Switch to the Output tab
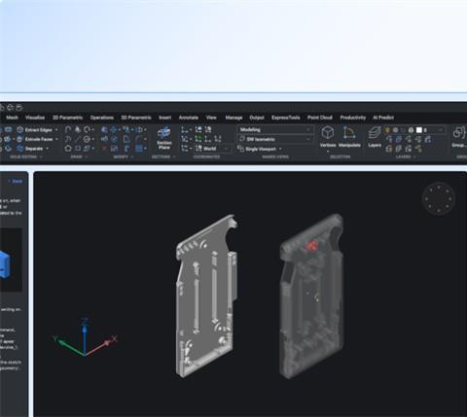The height and width of the screenshot is (417, 467). [257, 118]
